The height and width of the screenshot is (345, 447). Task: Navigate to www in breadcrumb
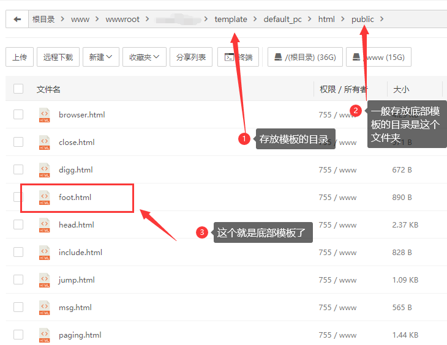80,20
